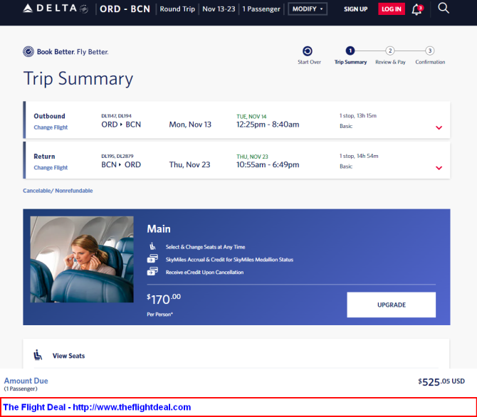Go to step 3 Confirmation
This screenshot has height=417, width=477.
[x=430, y=56]
